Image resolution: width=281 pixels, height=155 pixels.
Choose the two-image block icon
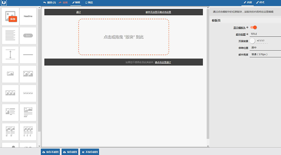pyautogui.click(x=28, y=74)
